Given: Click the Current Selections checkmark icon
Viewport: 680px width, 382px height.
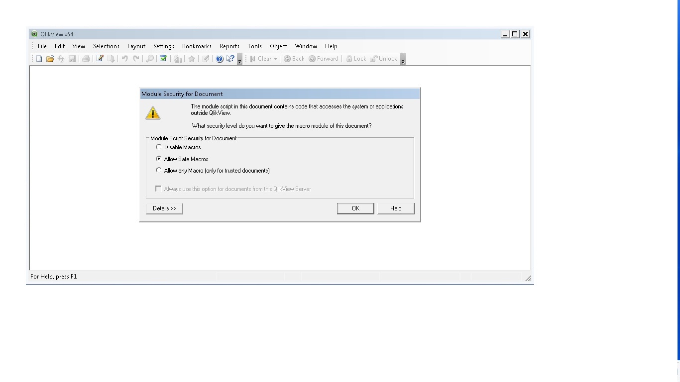Looking at the screenshot, I should tap(163, 59).
